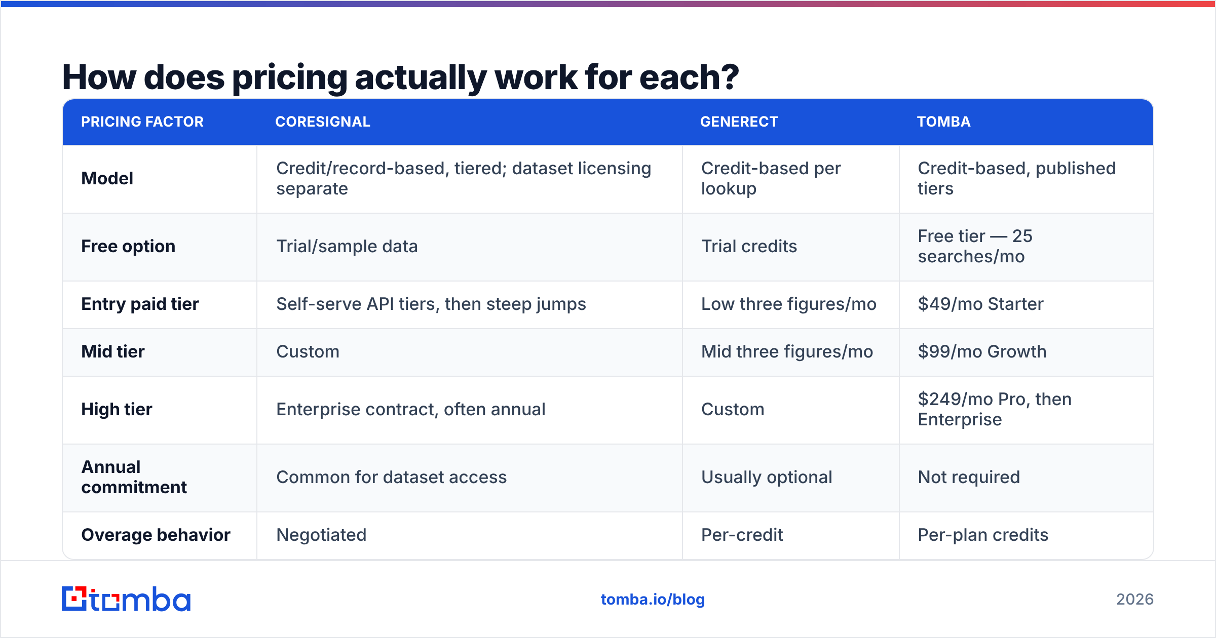Screen dimensions: 1216x638
Task: Select the 'Negotiated' cell
Action: tap(322, 535)
